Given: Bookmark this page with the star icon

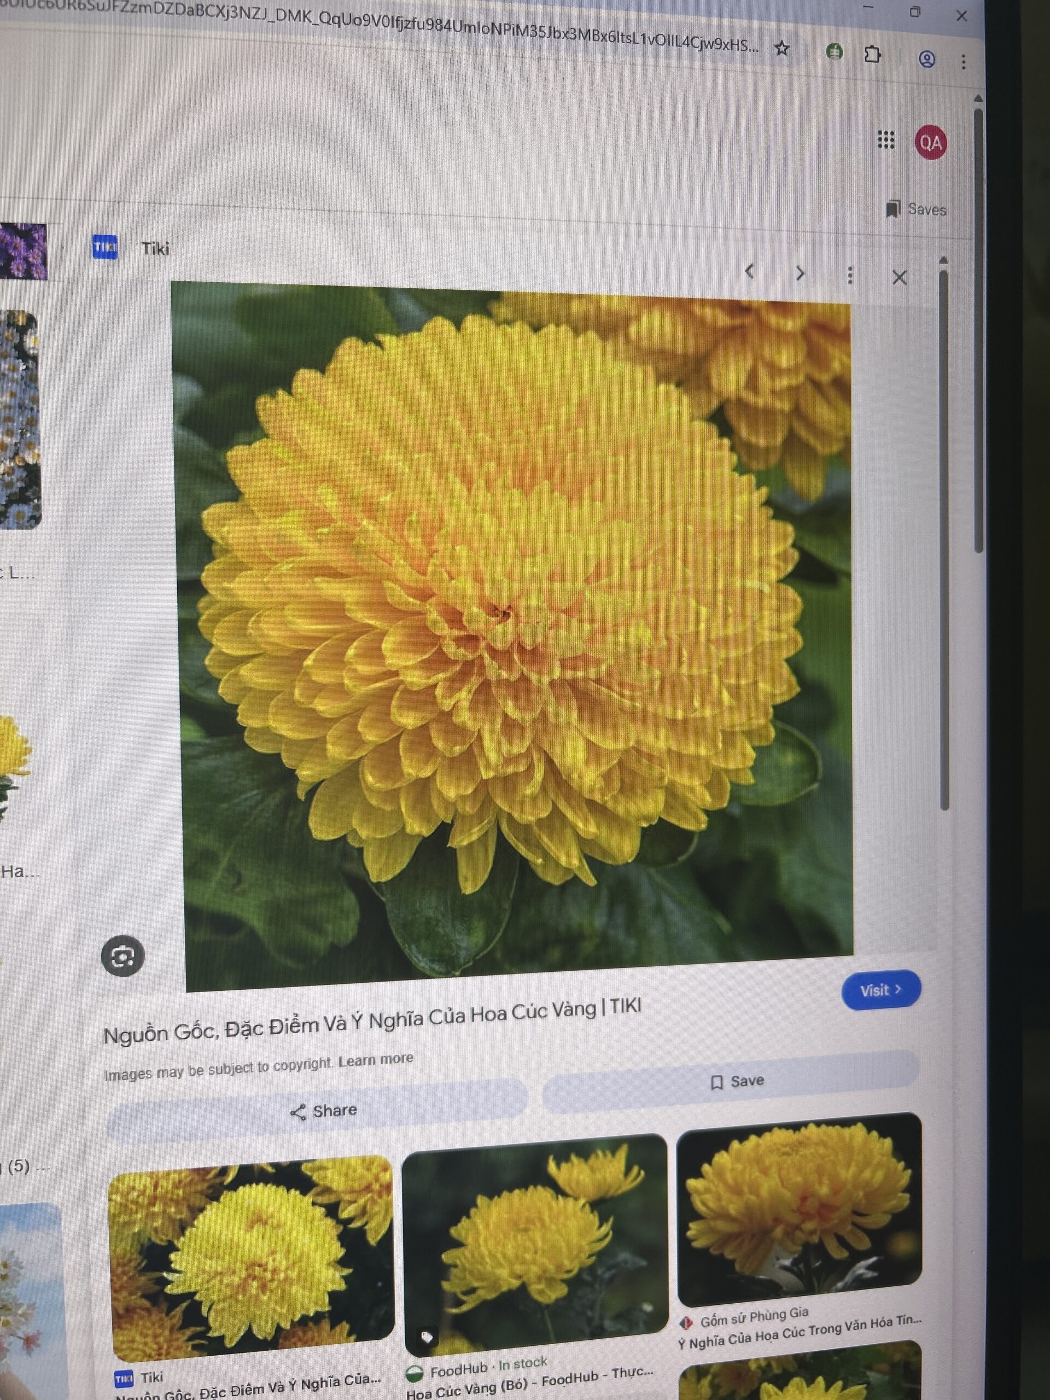Looking at the screenshot, I should pyautogui.click(x=782, y=48).
